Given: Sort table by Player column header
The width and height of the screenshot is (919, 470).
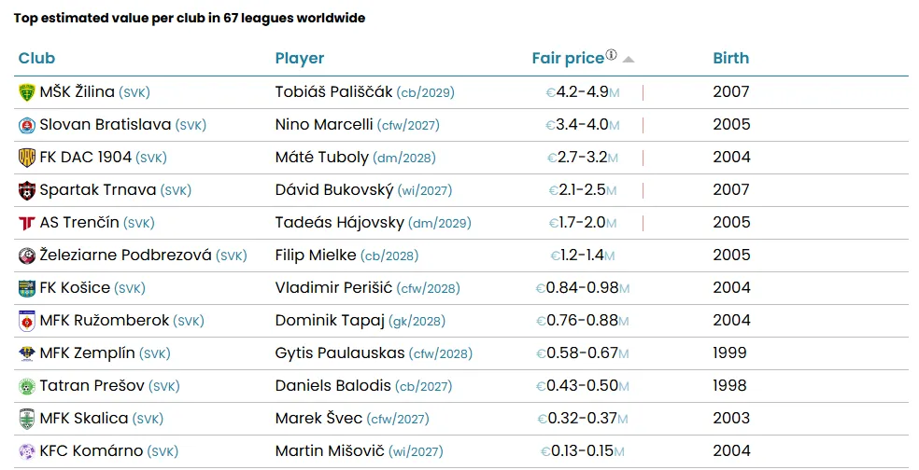Looking at the screenshot, I should [299, 58].
